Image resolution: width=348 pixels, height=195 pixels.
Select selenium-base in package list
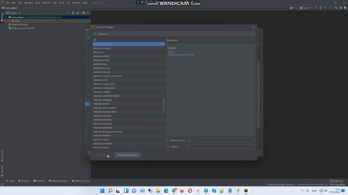tap(128, 64)
